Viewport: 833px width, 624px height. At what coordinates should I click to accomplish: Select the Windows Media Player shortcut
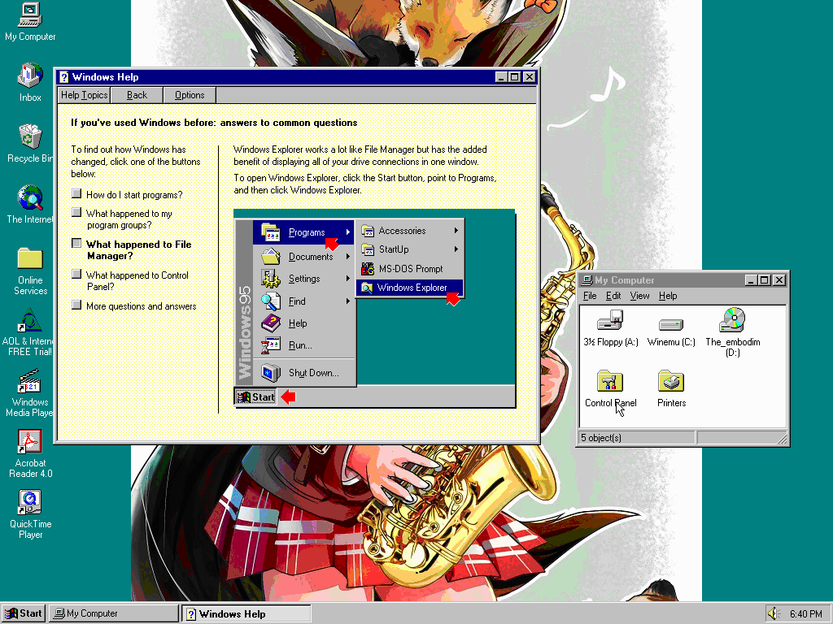(x=30, y=382)
